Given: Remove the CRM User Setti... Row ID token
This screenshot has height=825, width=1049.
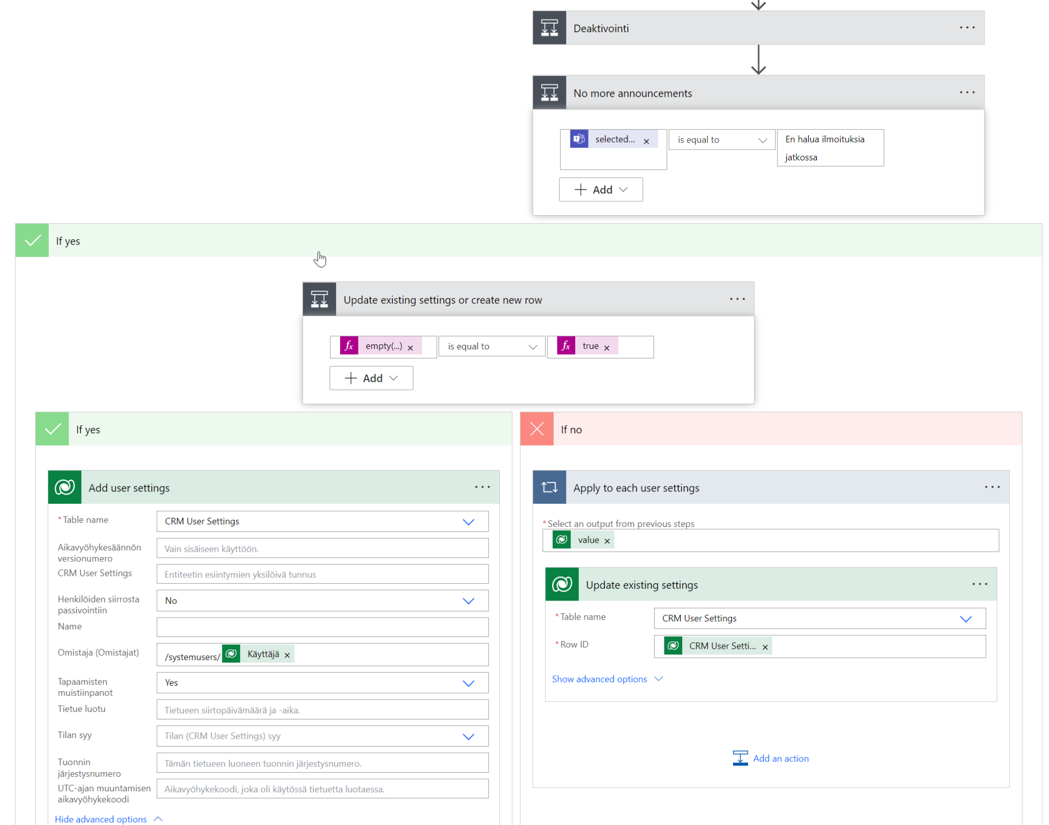Looking at the screenshot, I should [765, 647].
